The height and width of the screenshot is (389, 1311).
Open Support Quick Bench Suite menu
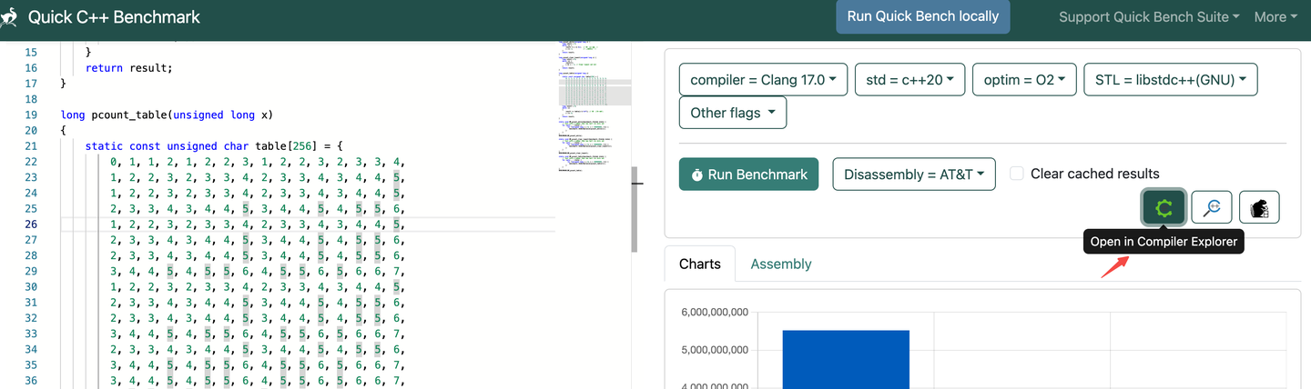tap(1149, 17)
